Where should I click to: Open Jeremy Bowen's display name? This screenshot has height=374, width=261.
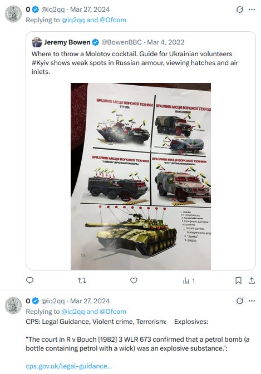67,42
